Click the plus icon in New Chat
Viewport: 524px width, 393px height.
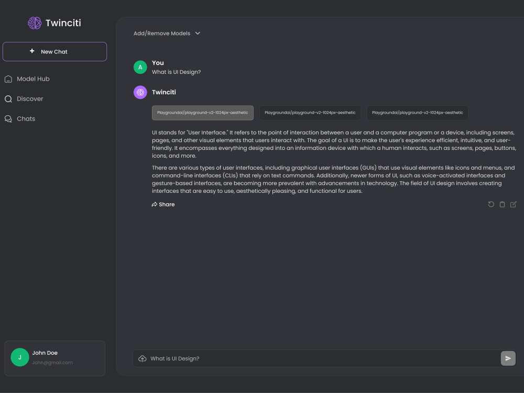(32, 51)
